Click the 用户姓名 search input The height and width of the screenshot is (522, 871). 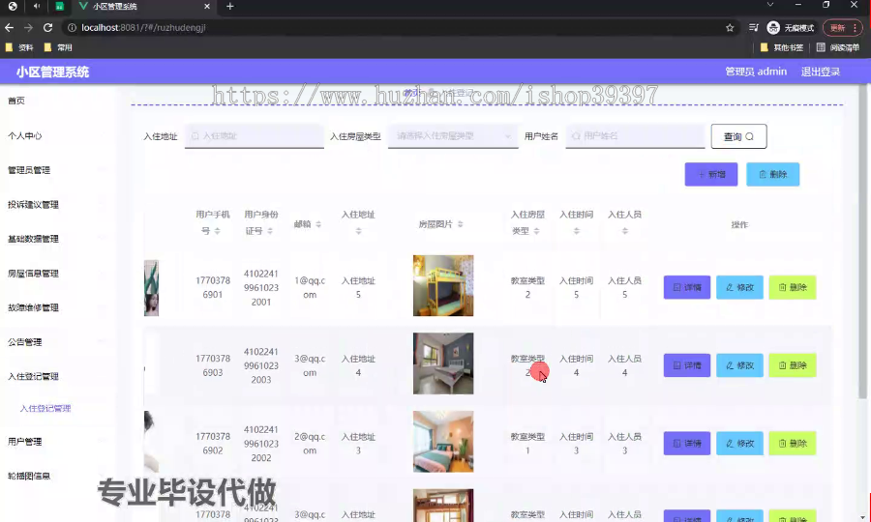click(x=635, y=136)
